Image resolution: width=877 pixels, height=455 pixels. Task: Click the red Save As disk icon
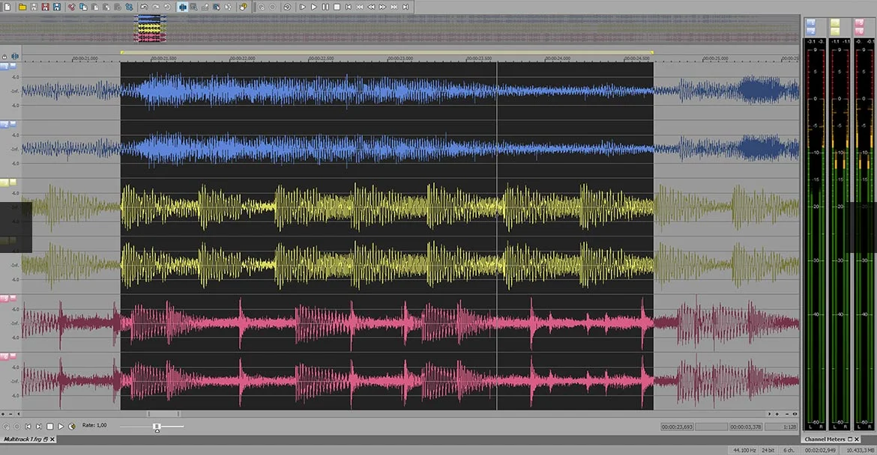[45, 7]
